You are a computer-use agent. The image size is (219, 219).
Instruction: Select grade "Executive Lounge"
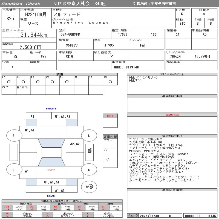tap(80, 23)
